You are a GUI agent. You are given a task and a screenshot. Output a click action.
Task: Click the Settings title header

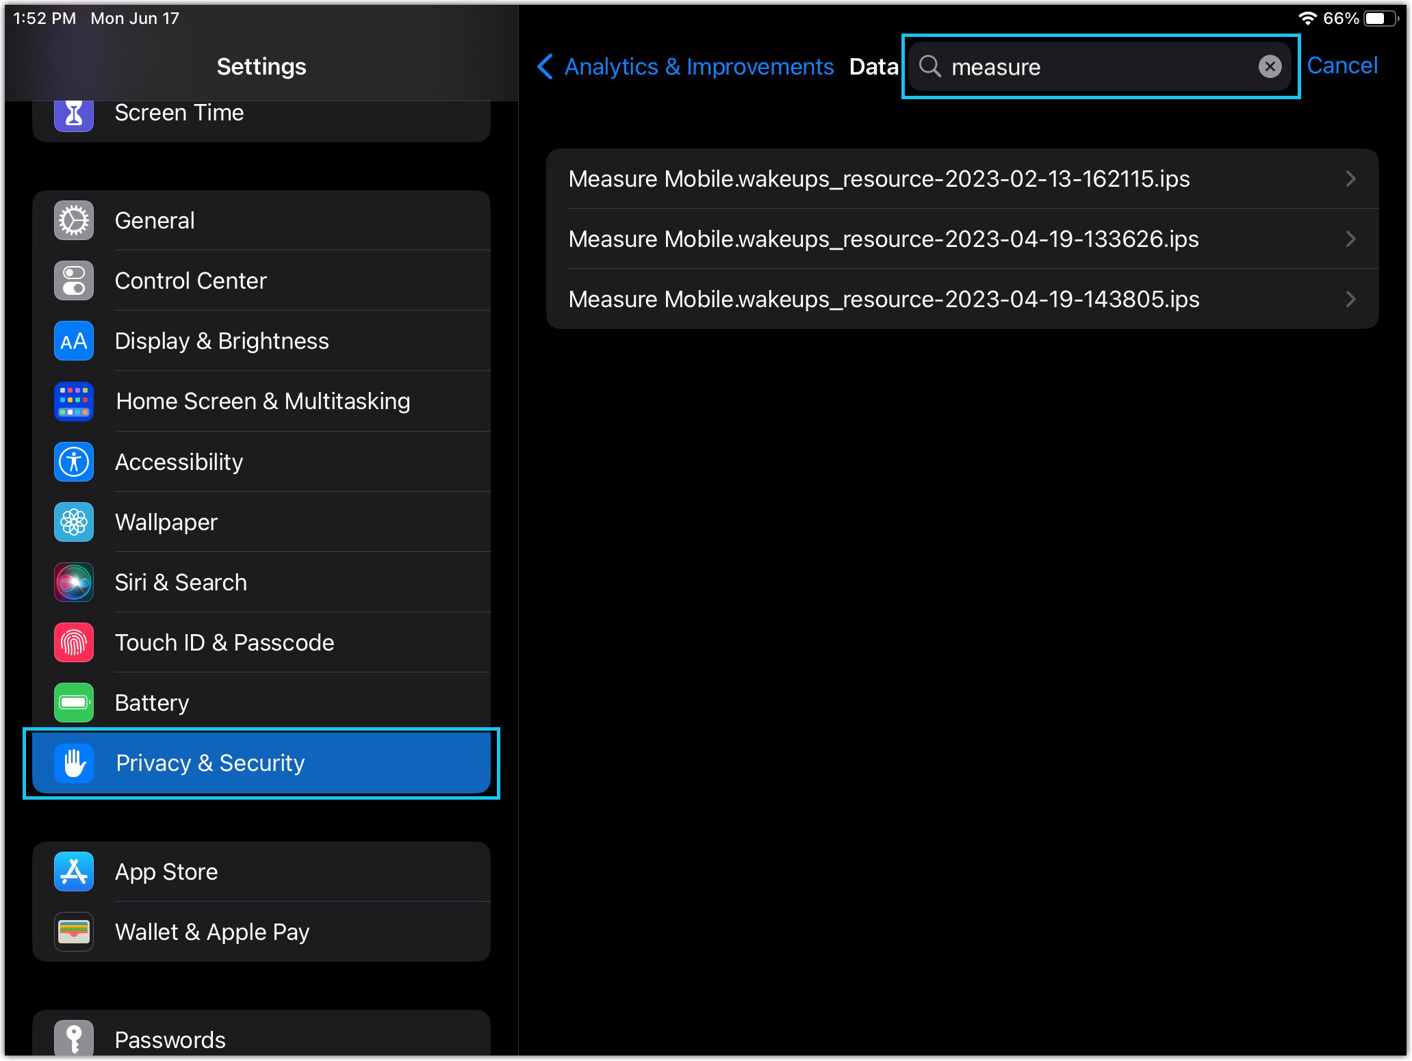261,66
